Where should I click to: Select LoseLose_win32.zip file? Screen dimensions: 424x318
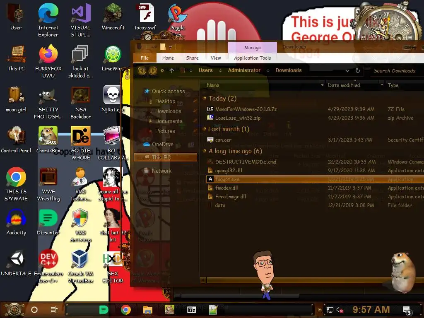coord(238,118)
